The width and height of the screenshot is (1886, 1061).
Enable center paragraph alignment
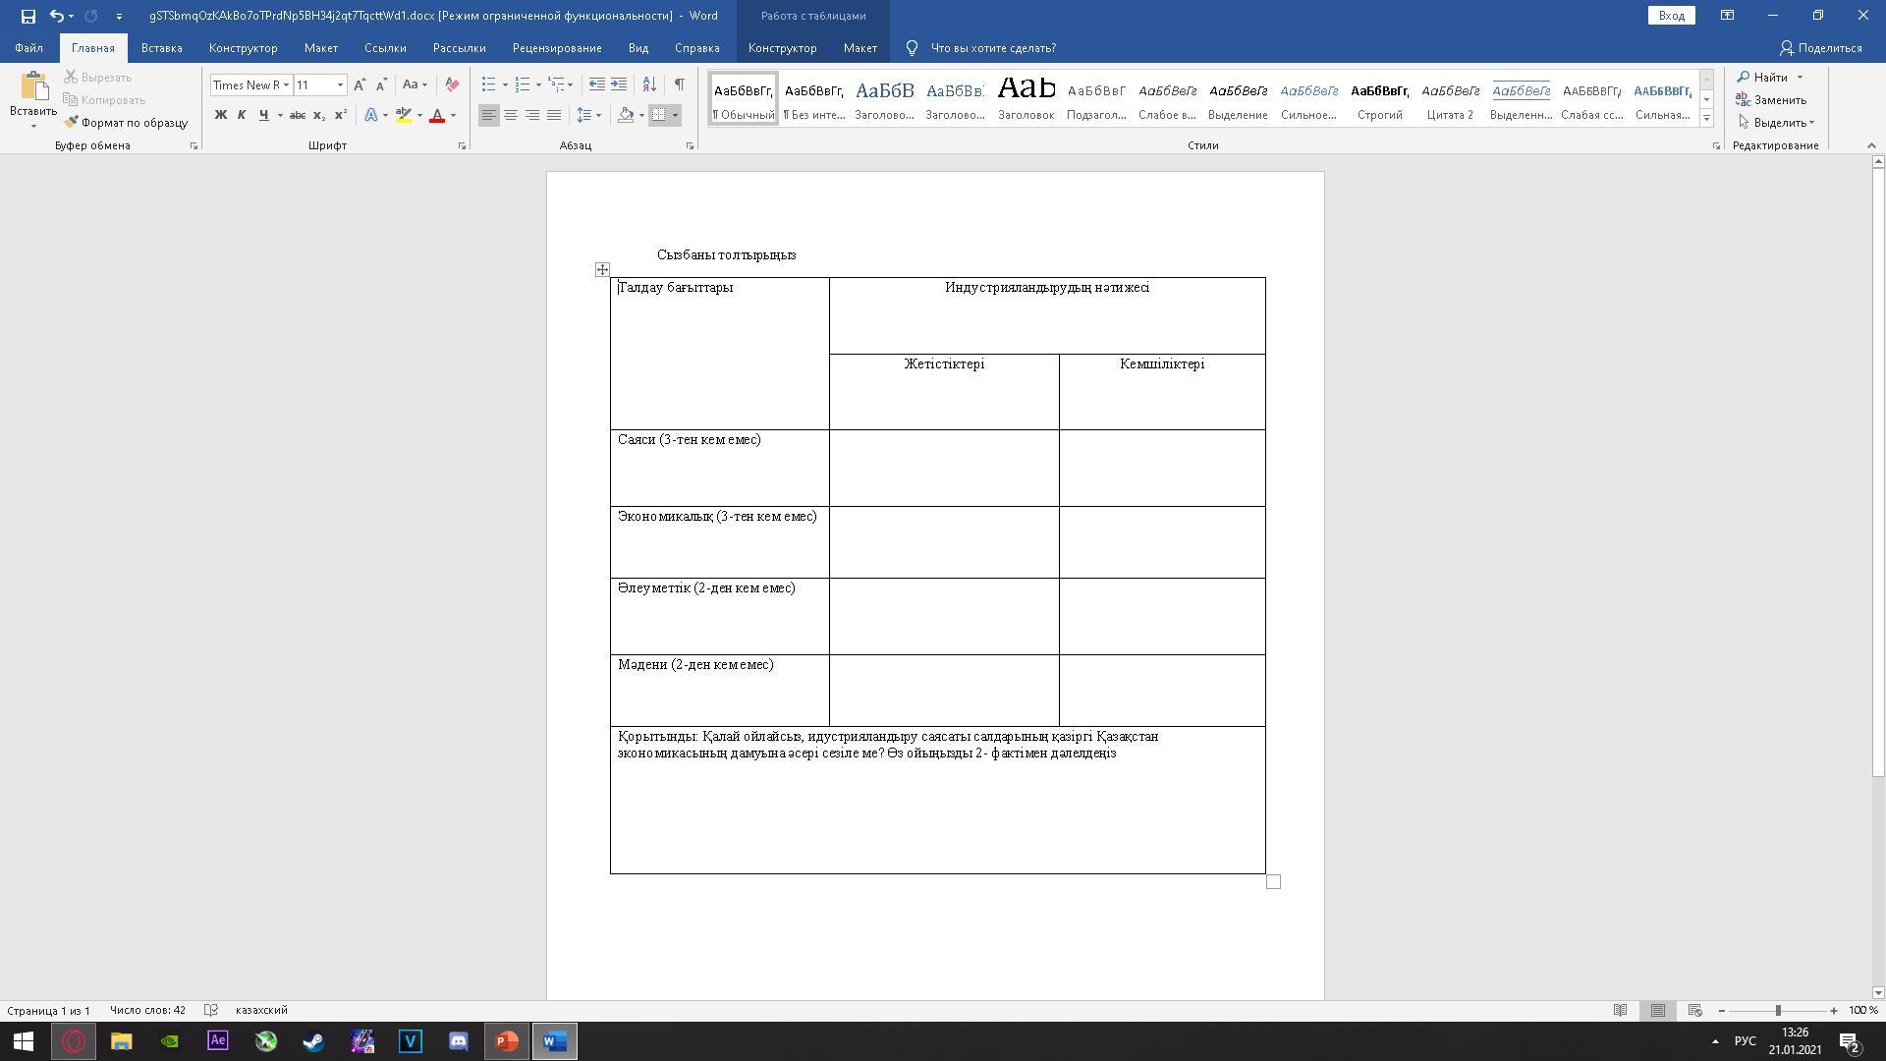tap(511, 116)
